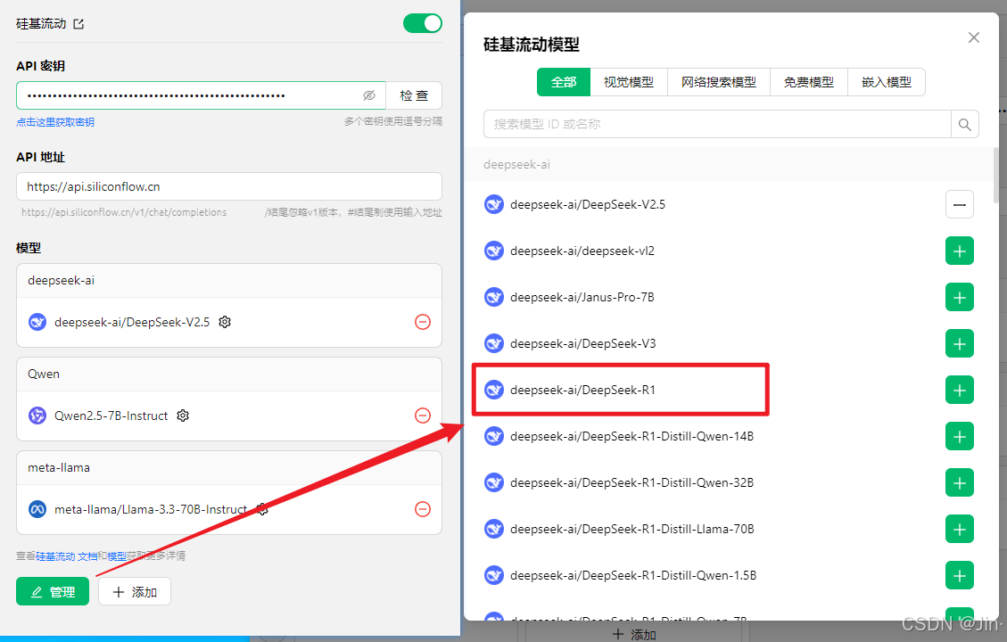
Task: Click the 搜索模型 ID 或名称 search field
Action: [x=717, y=124]
